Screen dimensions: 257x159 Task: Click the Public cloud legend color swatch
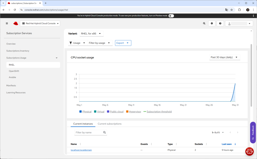108,112
